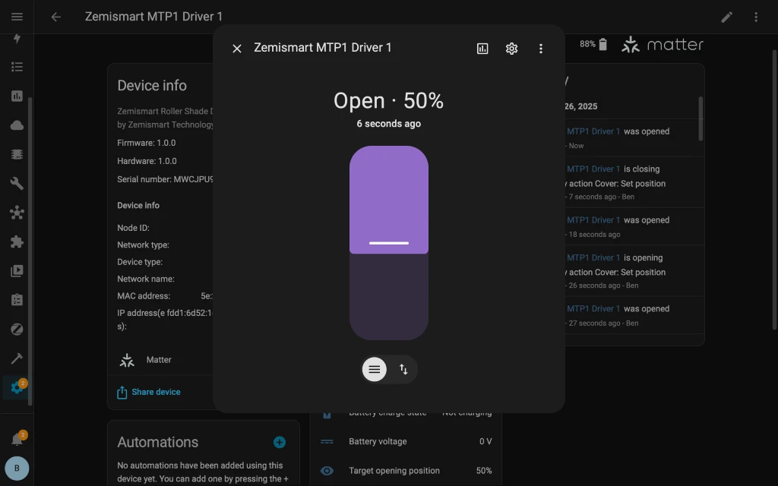Open the top-right page overflow menu
Viewport: 778px width, 486px height.
pyautogui.click(x=756, y=16)
